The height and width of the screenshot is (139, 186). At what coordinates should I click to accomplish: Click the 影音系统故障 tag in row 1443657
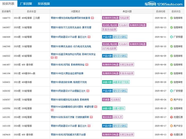[x=109, y=29]
